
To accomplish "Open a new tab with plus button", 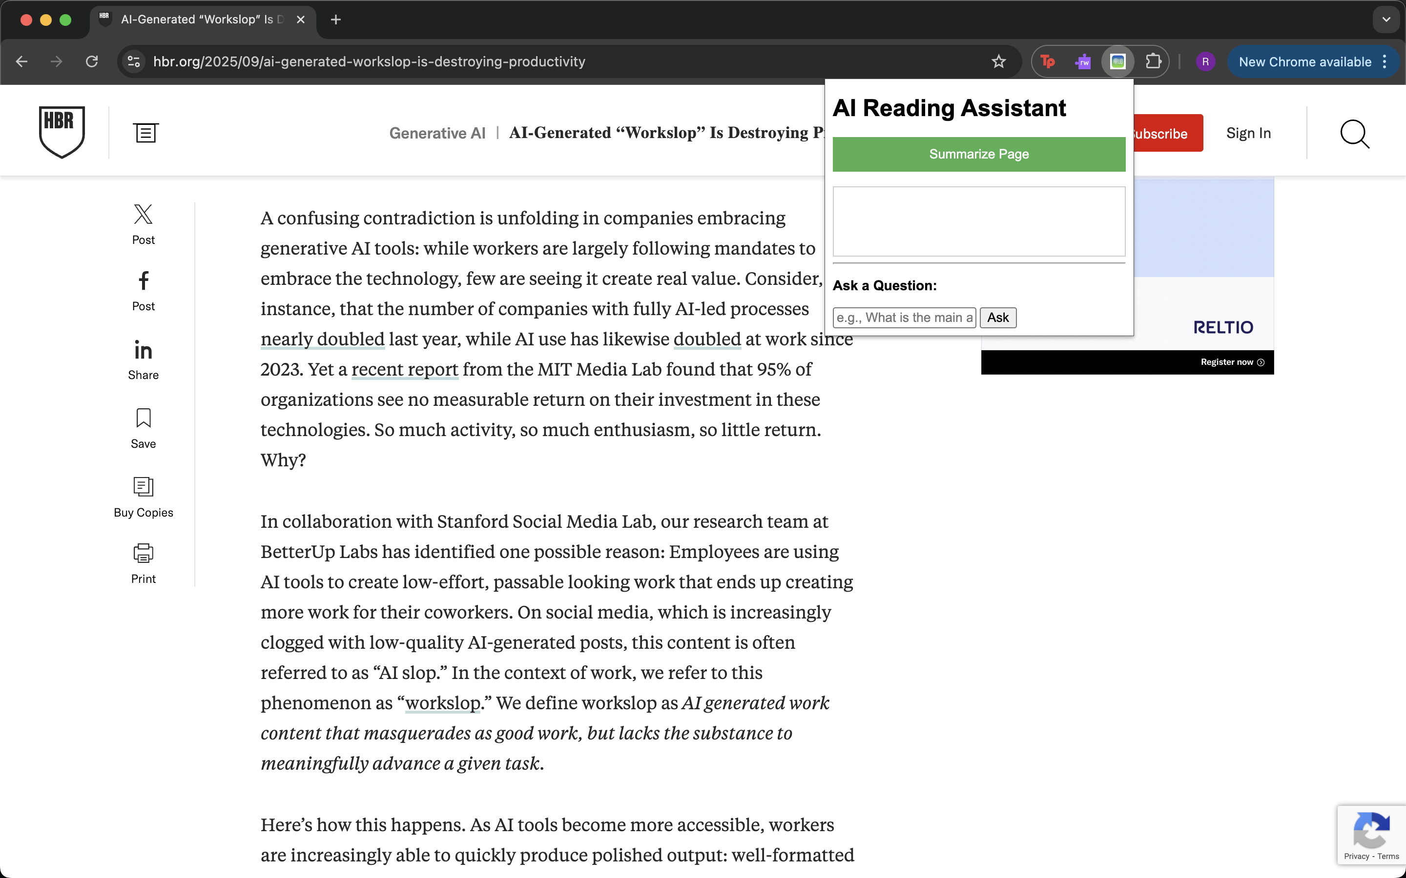I will click(335, 20).
